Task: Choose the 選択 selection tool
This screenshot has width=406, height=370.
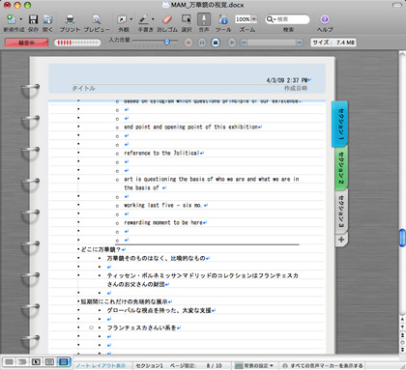Action: pos(187,19)
